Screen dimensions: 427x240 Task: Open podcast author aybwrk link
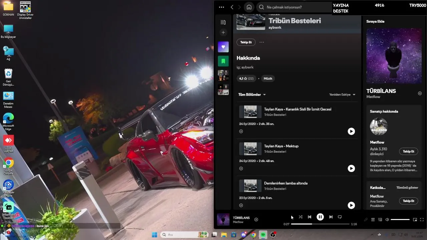[275, 28]
